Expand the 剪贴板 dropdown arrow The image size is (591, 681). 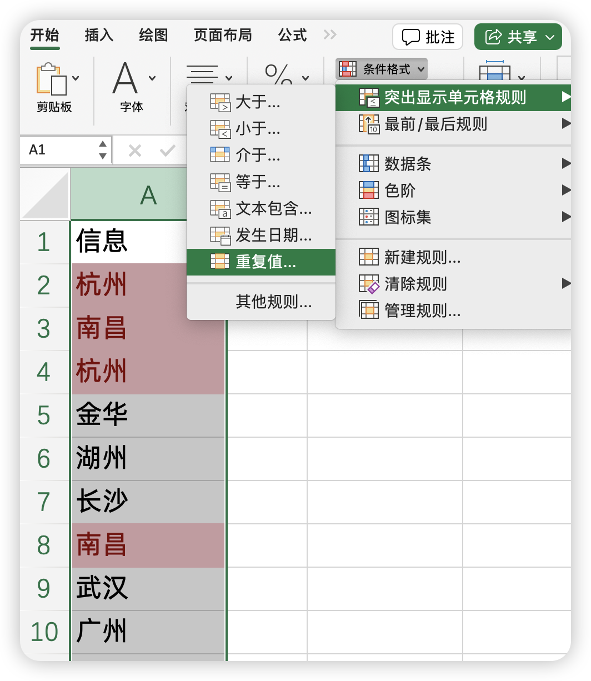click(76, 78)
